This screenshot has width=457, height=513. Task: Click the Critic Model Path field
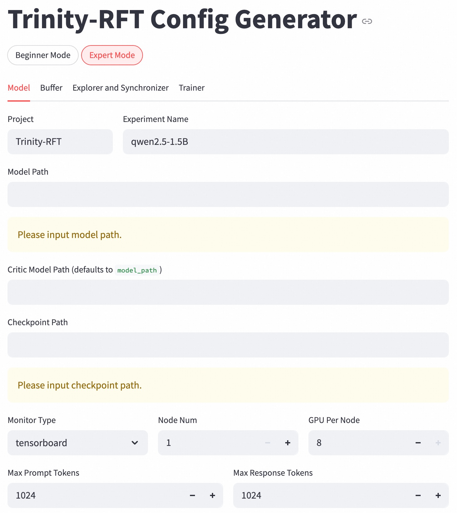[x=228, y=292]
